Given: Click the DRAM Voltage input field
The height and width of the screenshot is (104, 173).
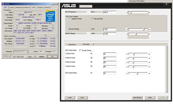Looking at the screenshot, I should pyautogui.click(x=110, y=34).
